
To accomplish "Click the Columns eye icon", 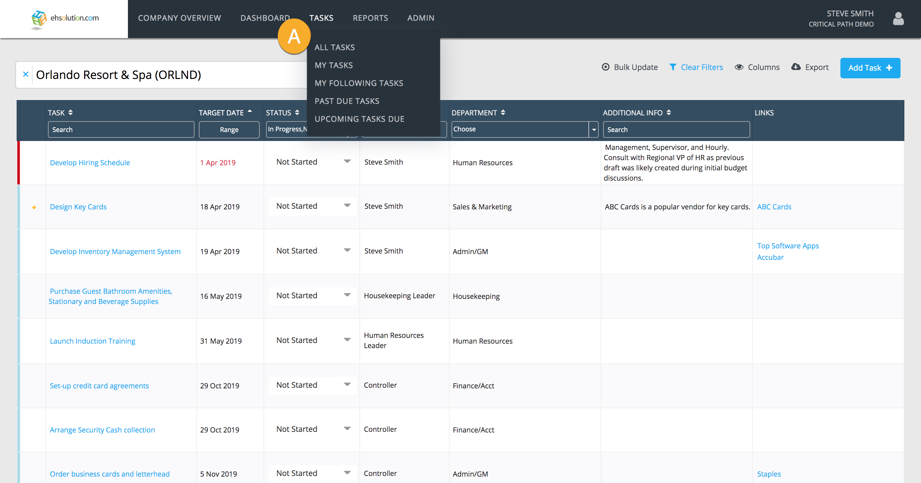I will click(739, 67).
